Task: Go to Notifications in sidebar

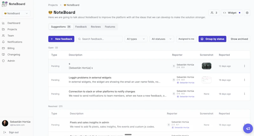Action: click(x=15, y=42)
